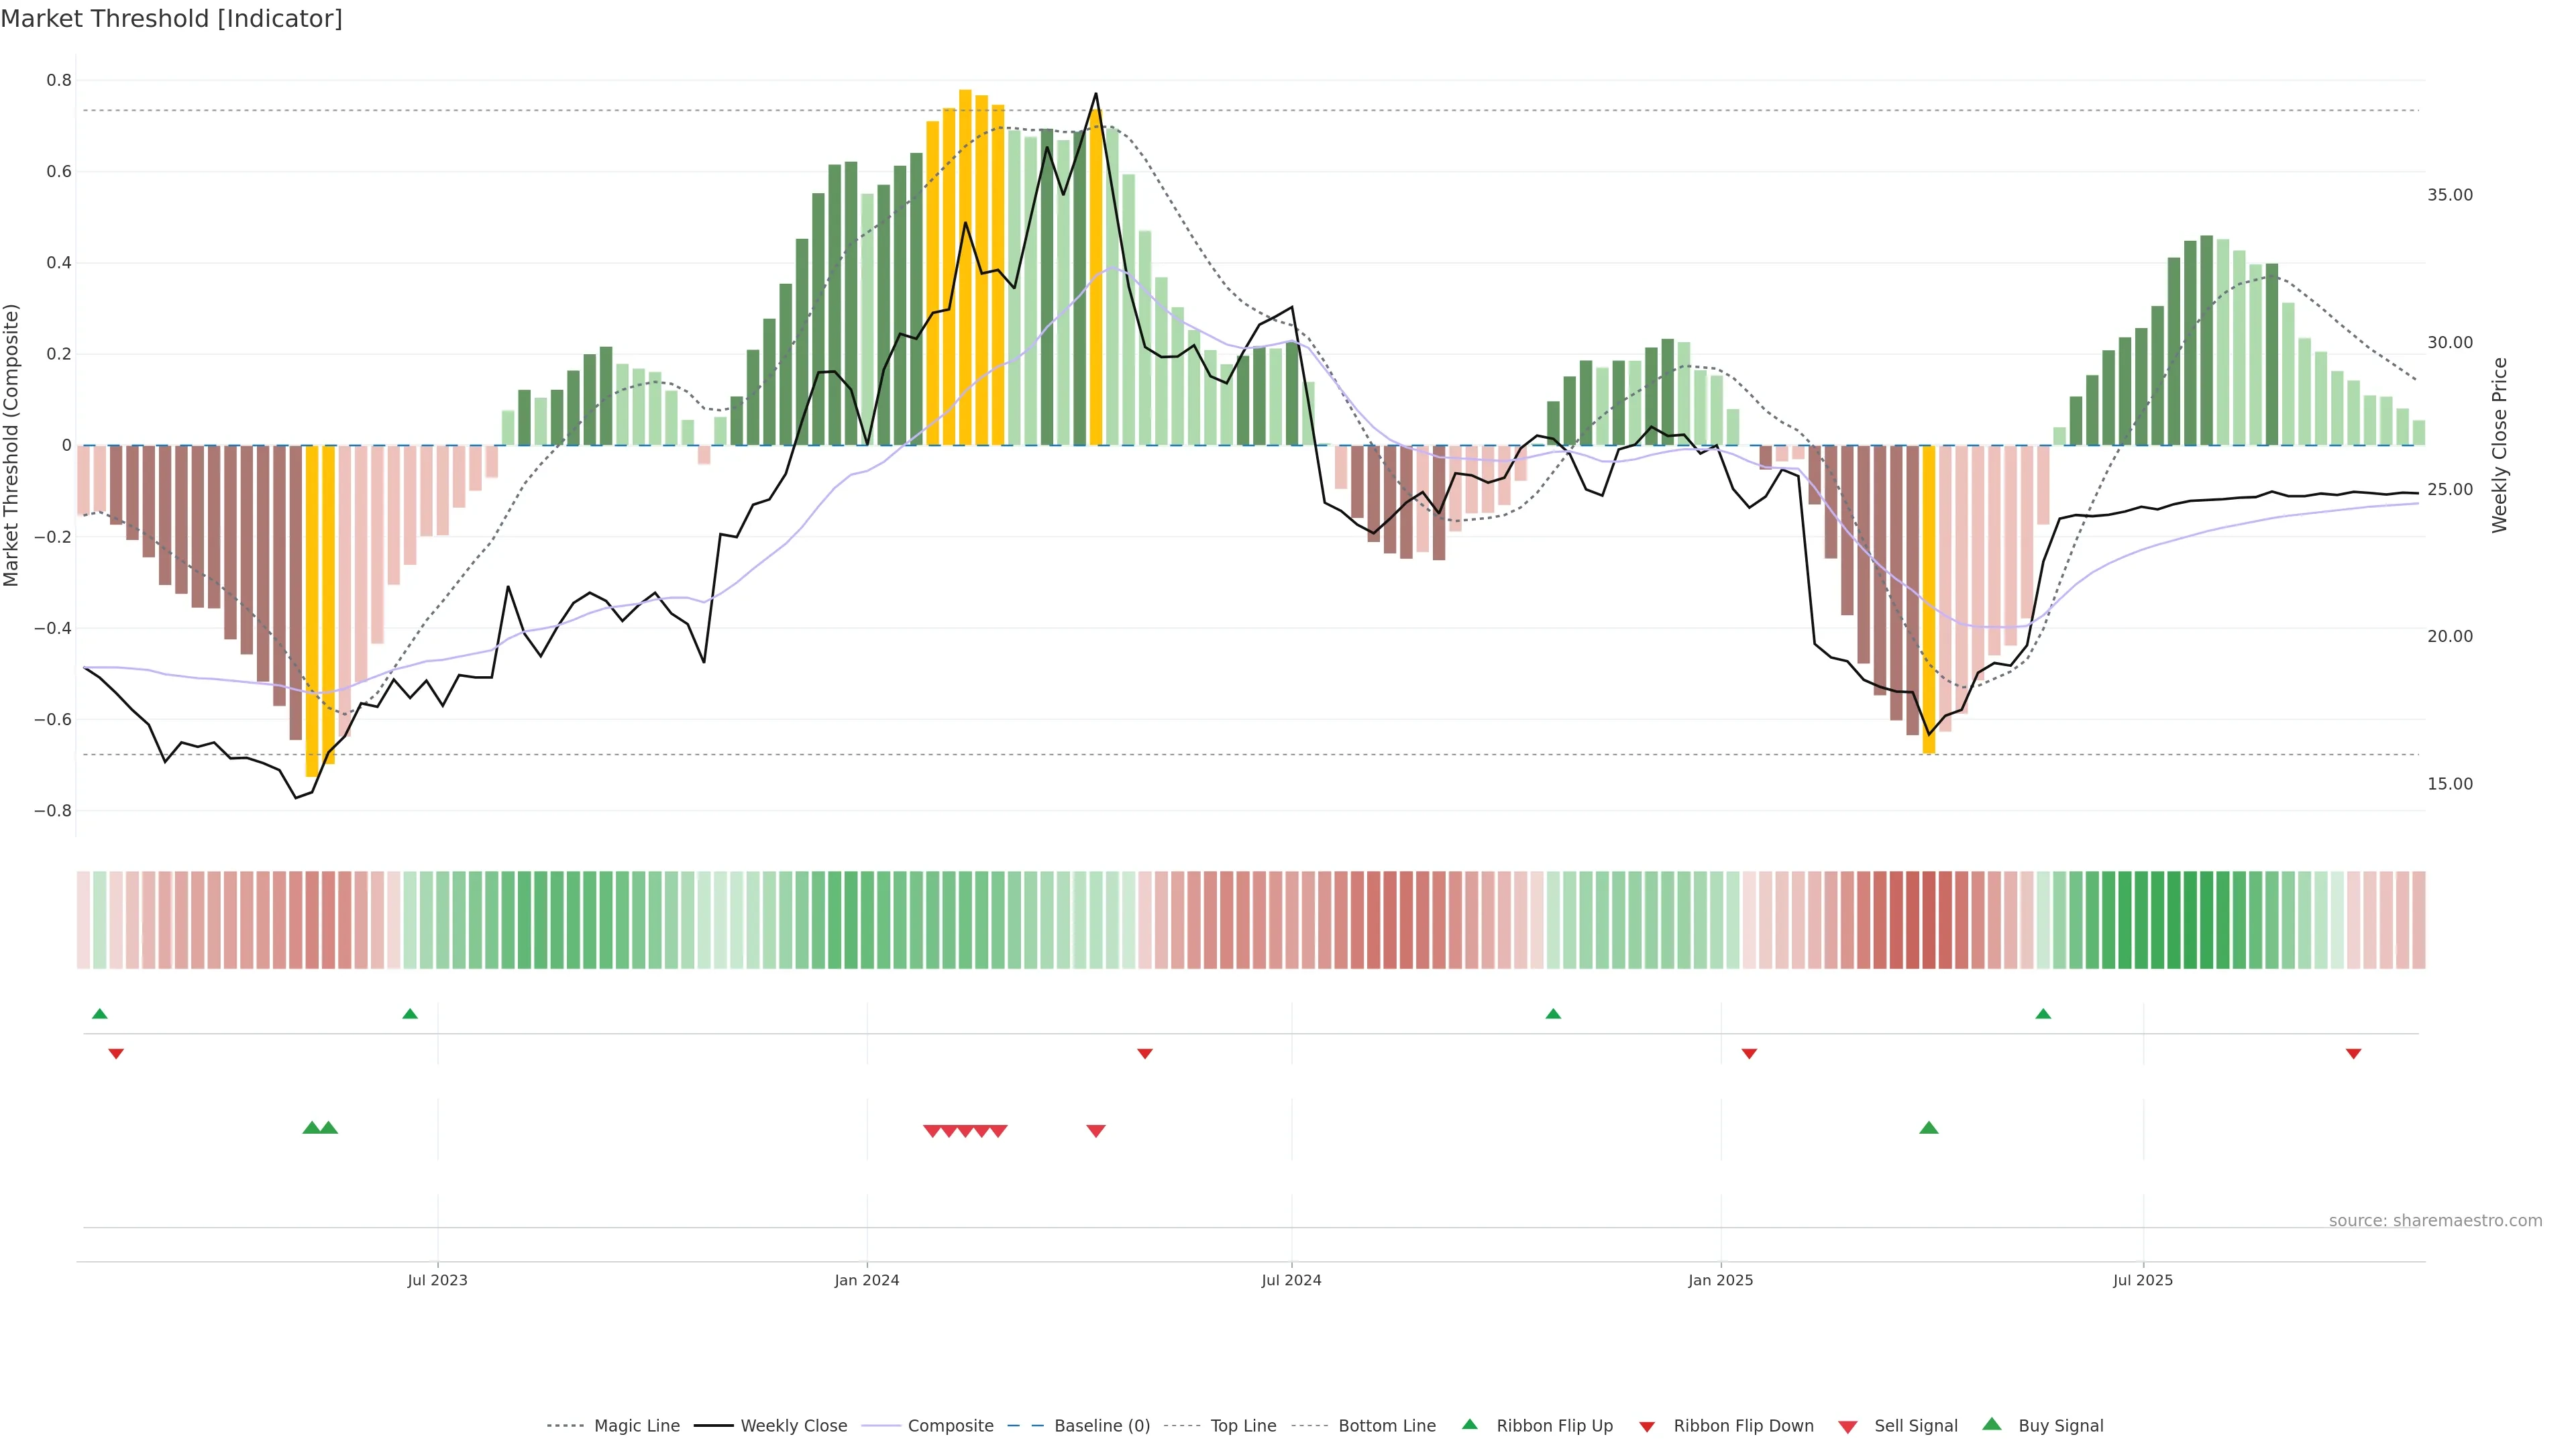Click the Sell Signal legend triangle icon
This screenshot has height=1449, width=2576.
(x=1847, y=1427)
